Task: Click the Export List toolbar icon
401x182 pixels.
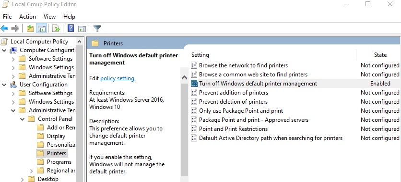Action: (56, 28)
